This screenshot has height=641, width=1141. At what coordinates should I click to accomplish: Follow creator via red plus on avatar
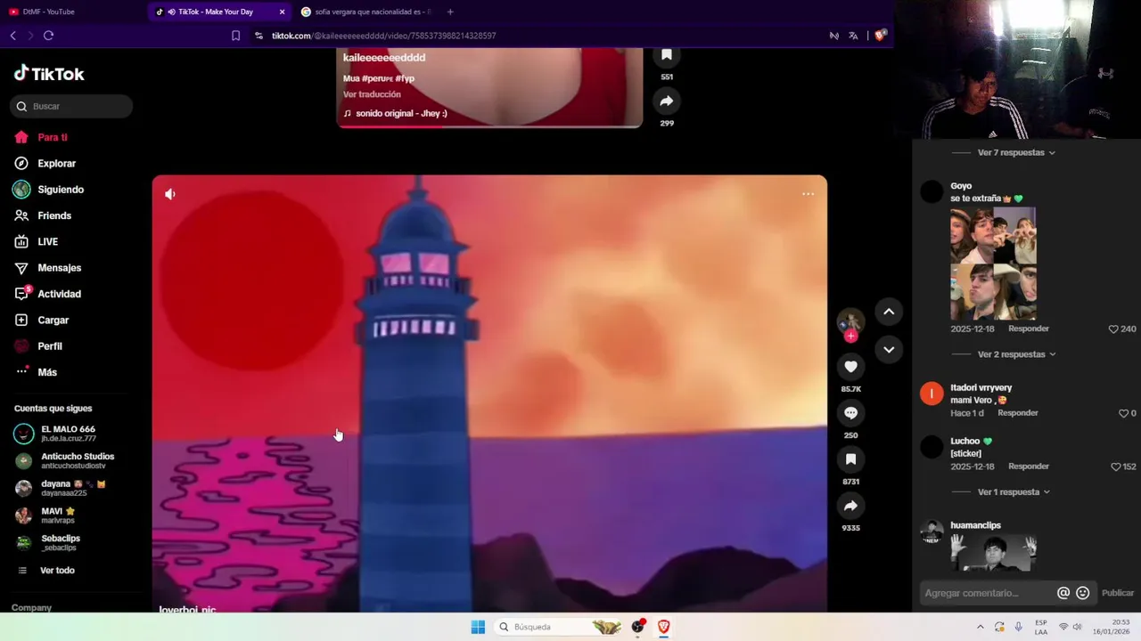(x=850, y=337)
